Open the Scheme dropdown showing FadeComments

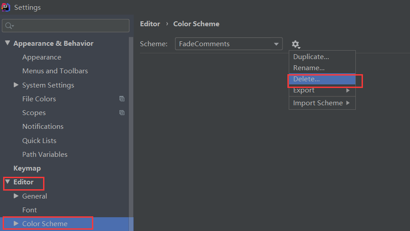228,44
